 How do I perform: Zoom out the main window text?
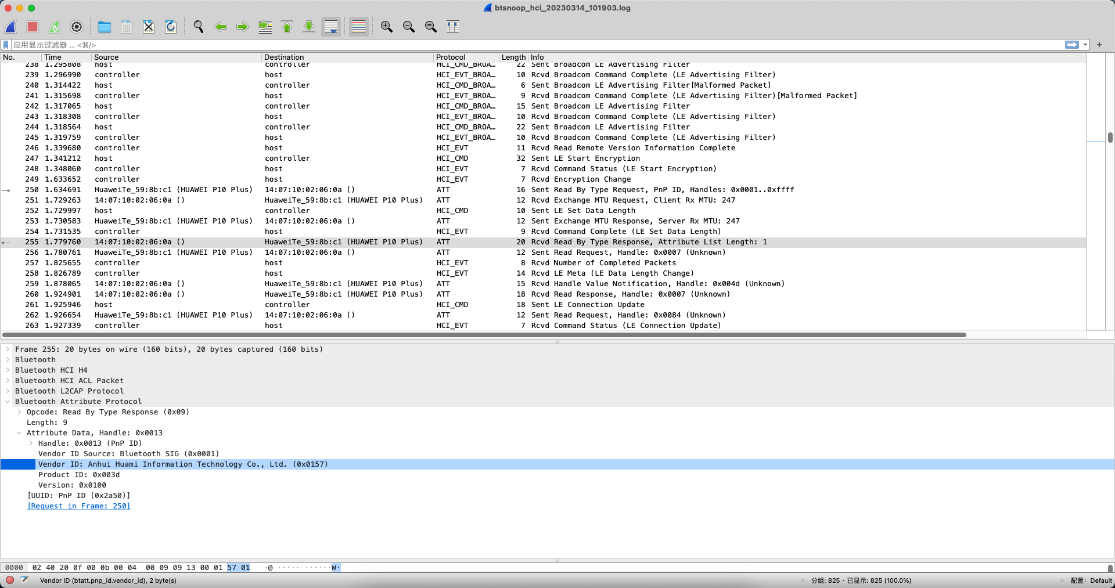tap(409, 27)
